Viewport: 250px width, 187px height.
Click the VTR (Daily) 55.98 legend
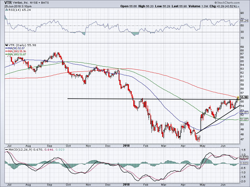point(22,45)
